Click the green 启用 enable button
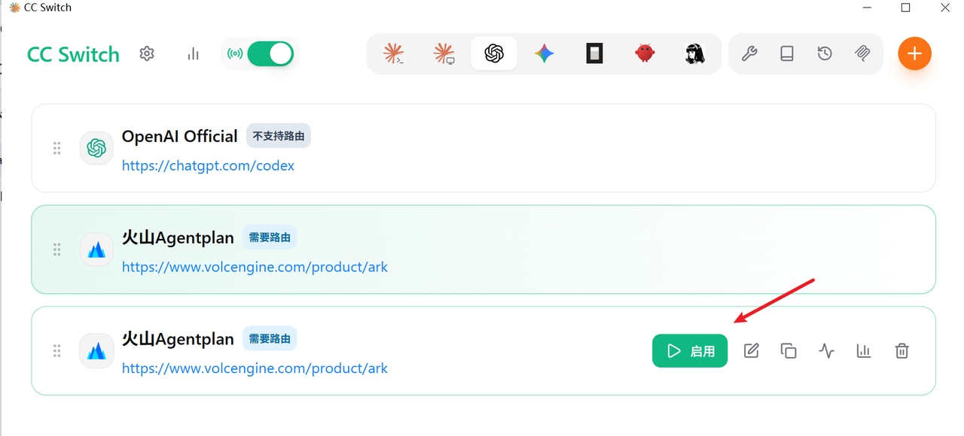964x436 pixels. click(690, 351)
